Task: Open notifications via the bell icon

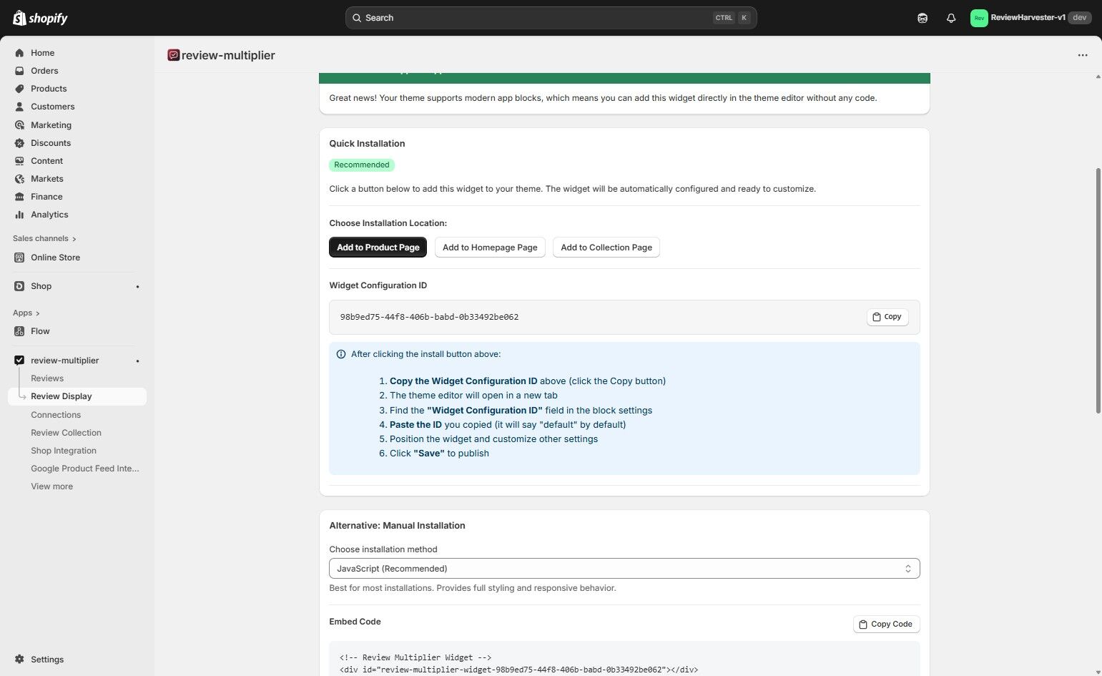Action: pyautogui.click(x=950, y=17)
